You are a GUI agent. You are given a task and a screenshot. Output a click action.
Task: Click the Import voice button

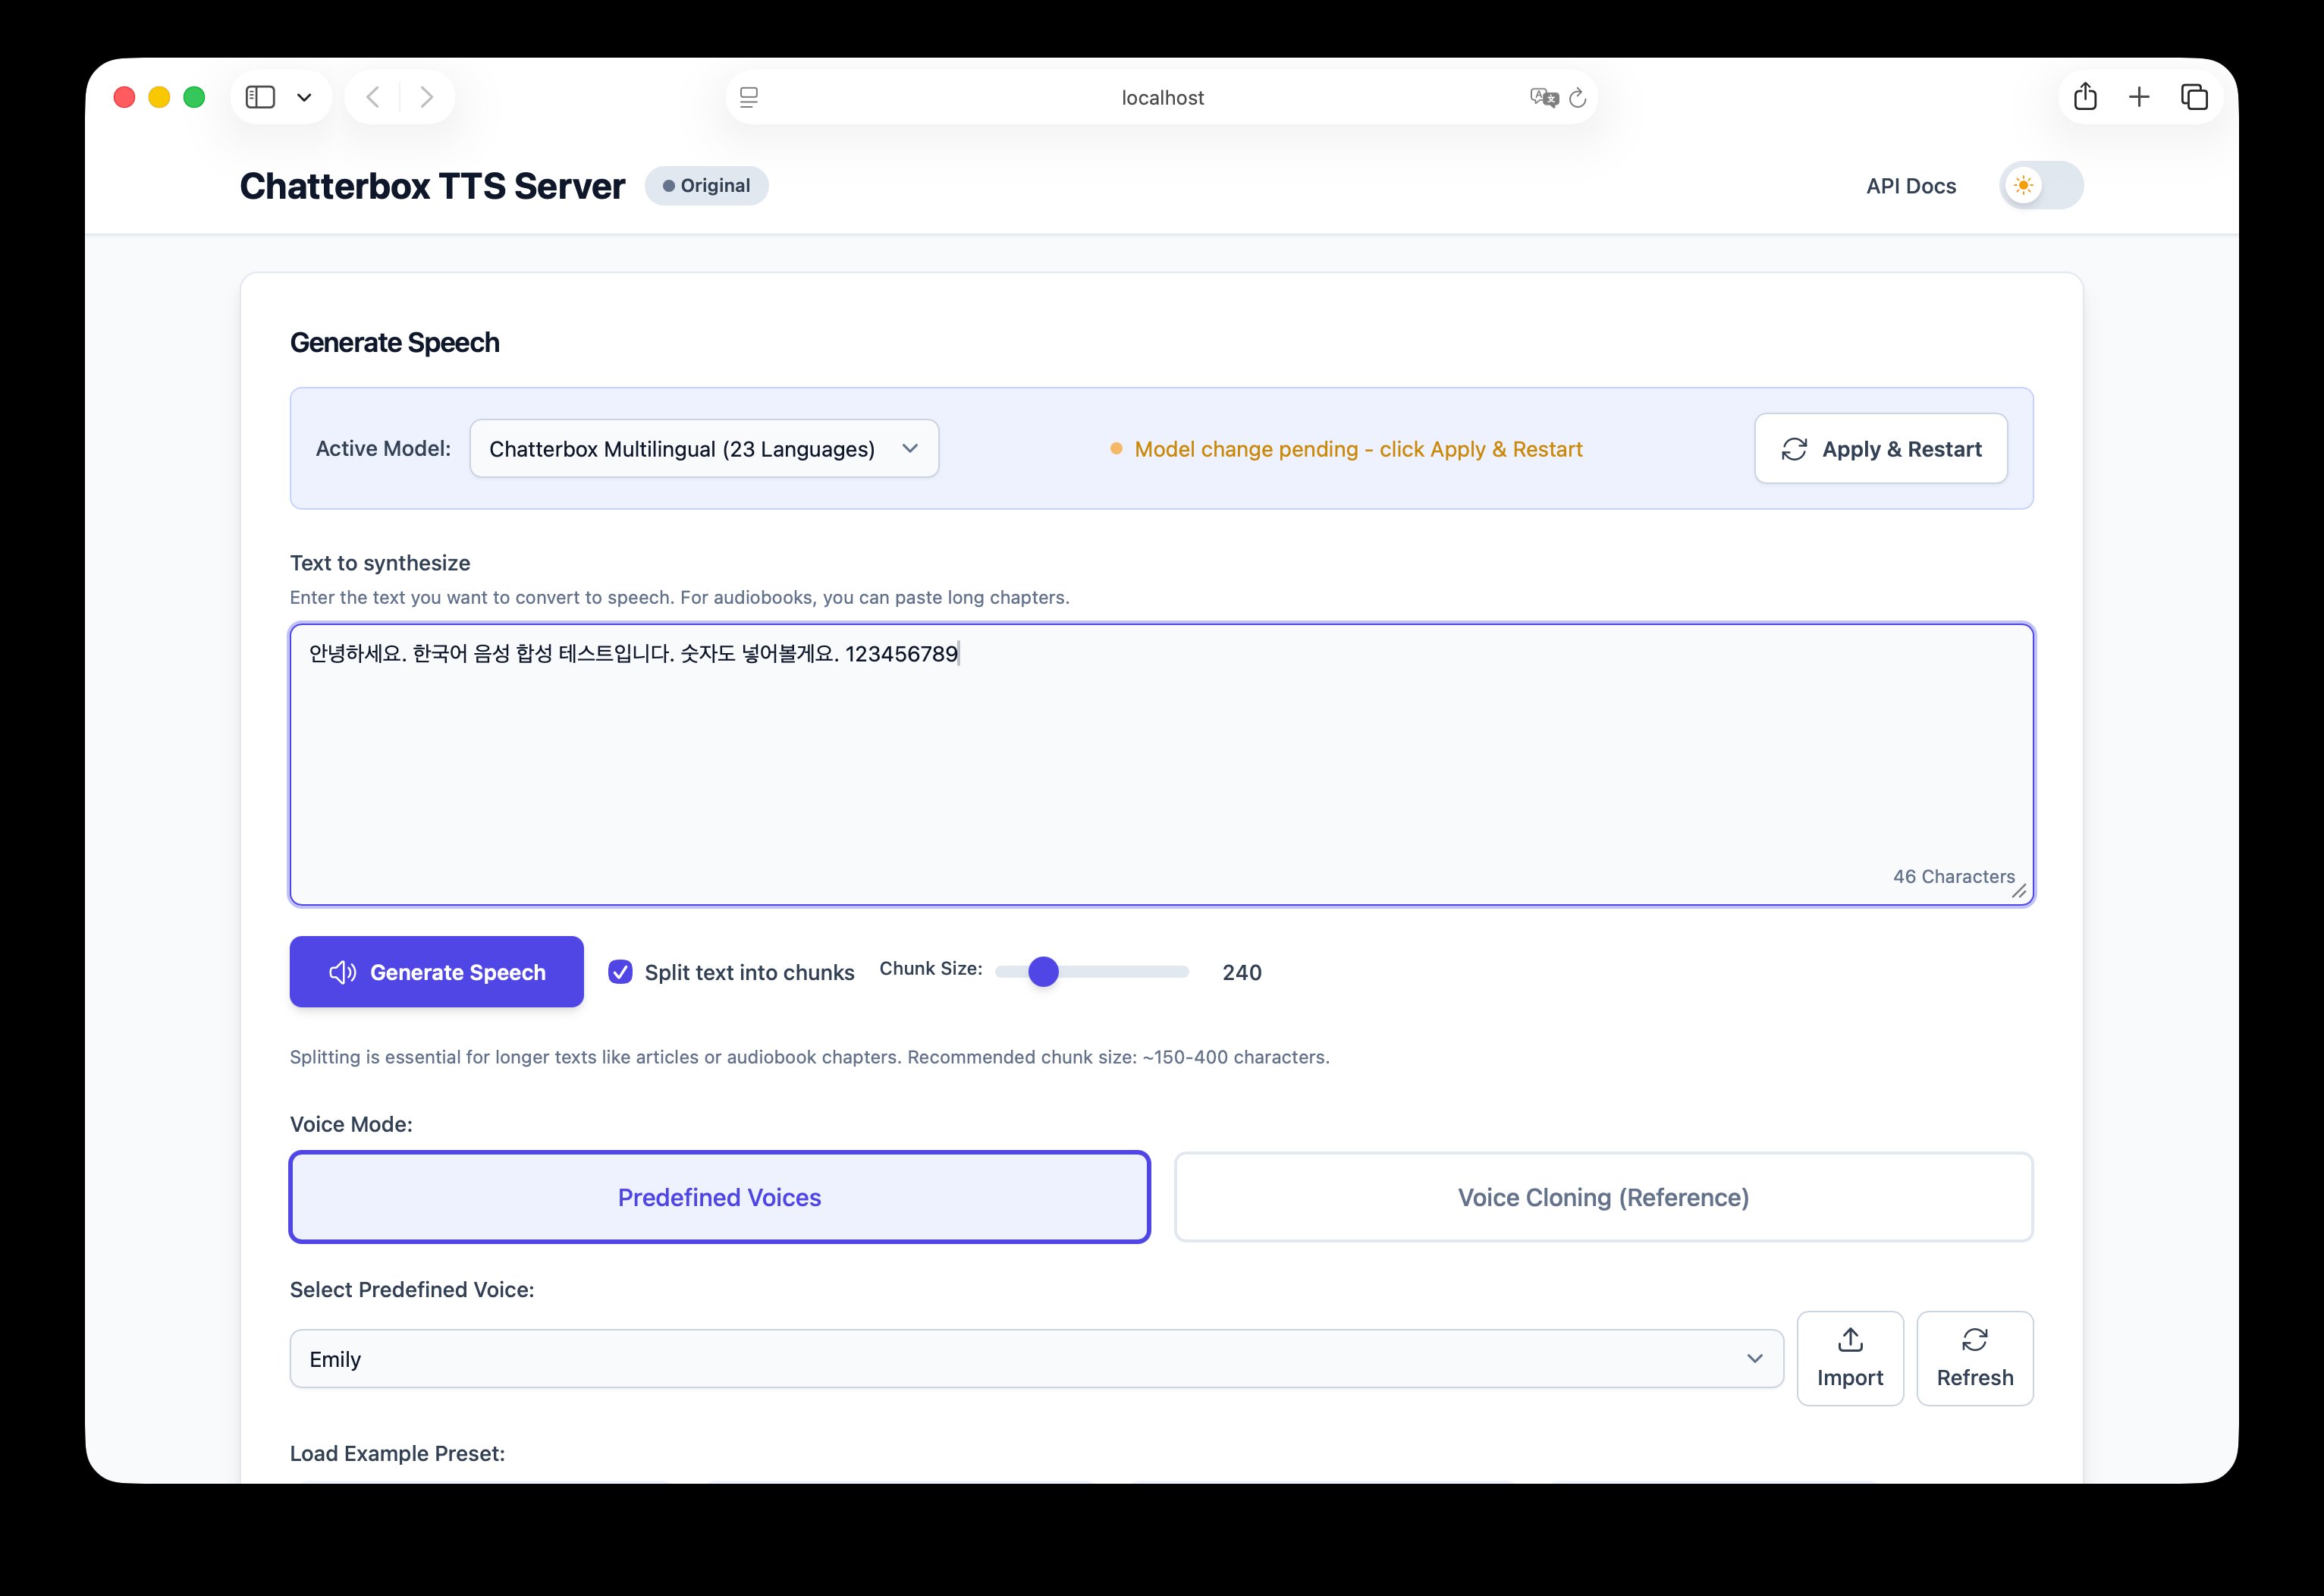click(x=1850, y=1359)
